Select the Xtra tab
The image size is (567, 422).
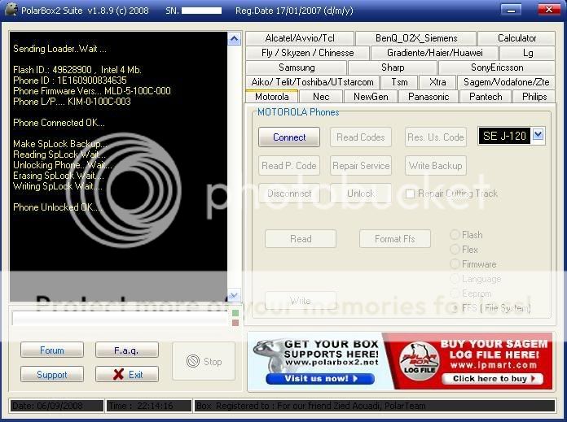pos(437,82)
